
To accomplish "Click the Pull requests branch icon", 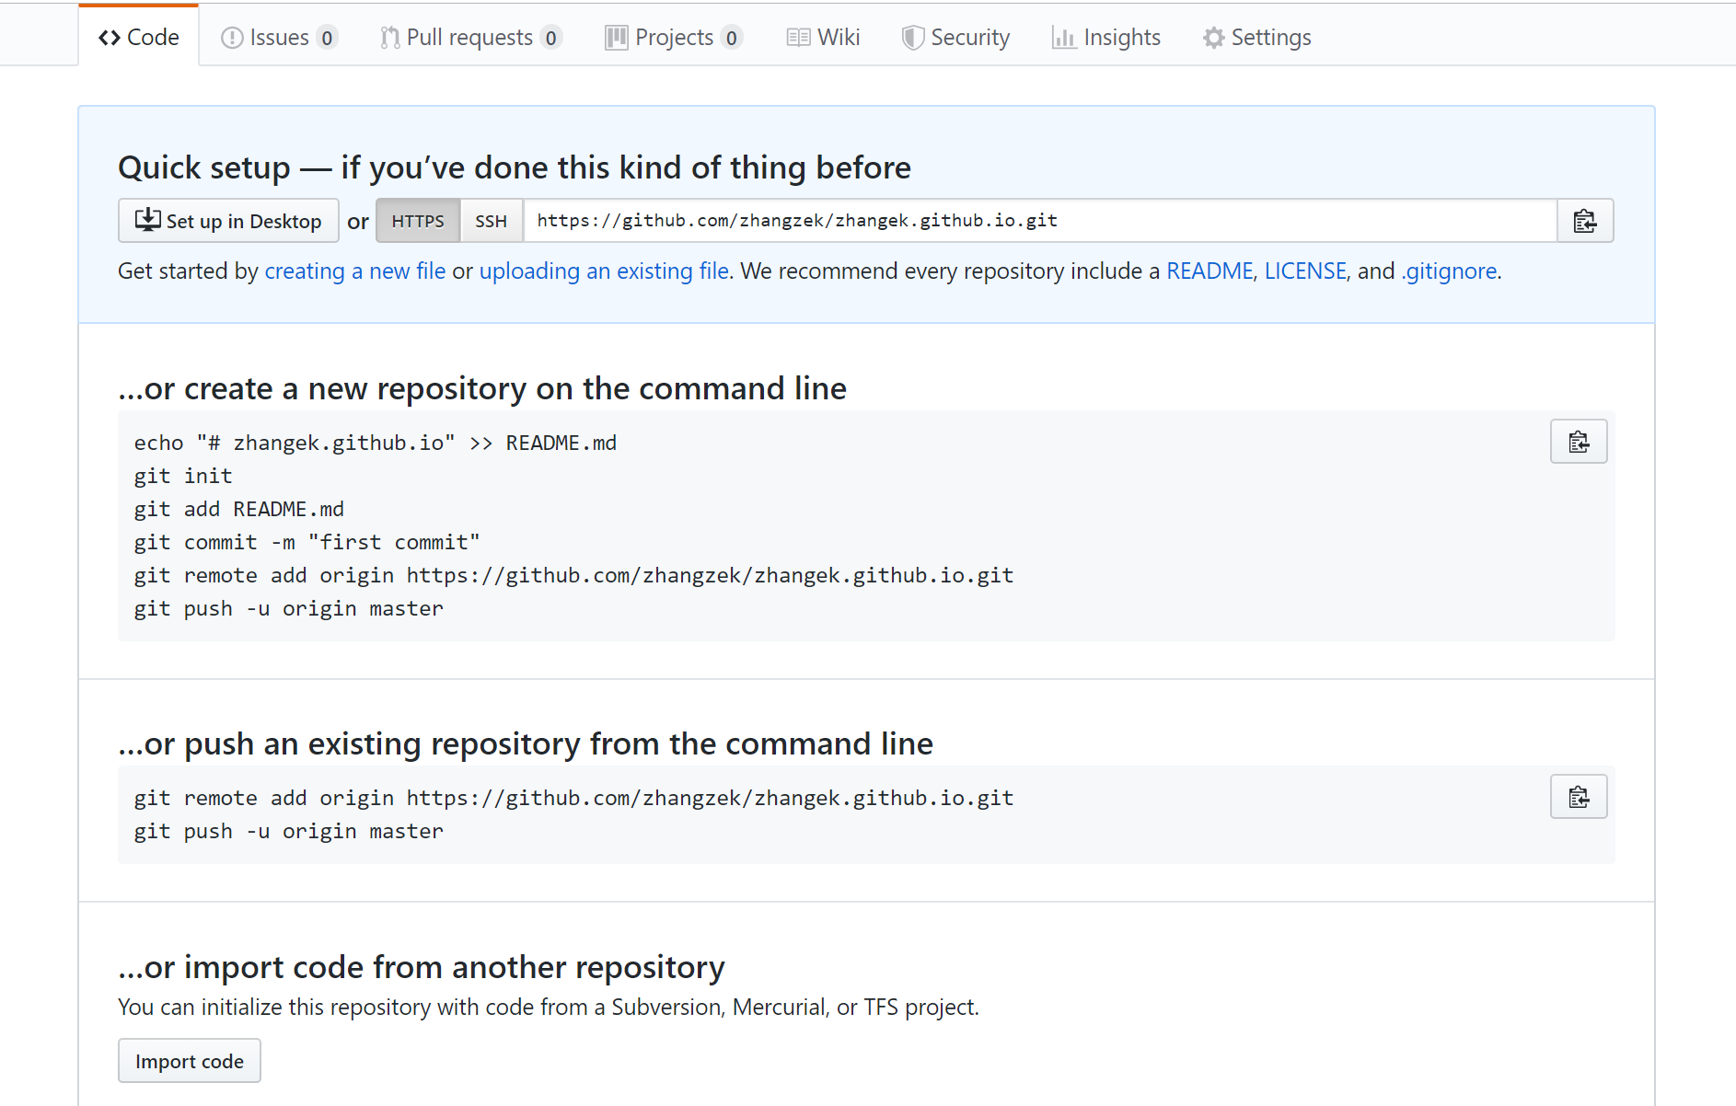I will pos(390,38).
